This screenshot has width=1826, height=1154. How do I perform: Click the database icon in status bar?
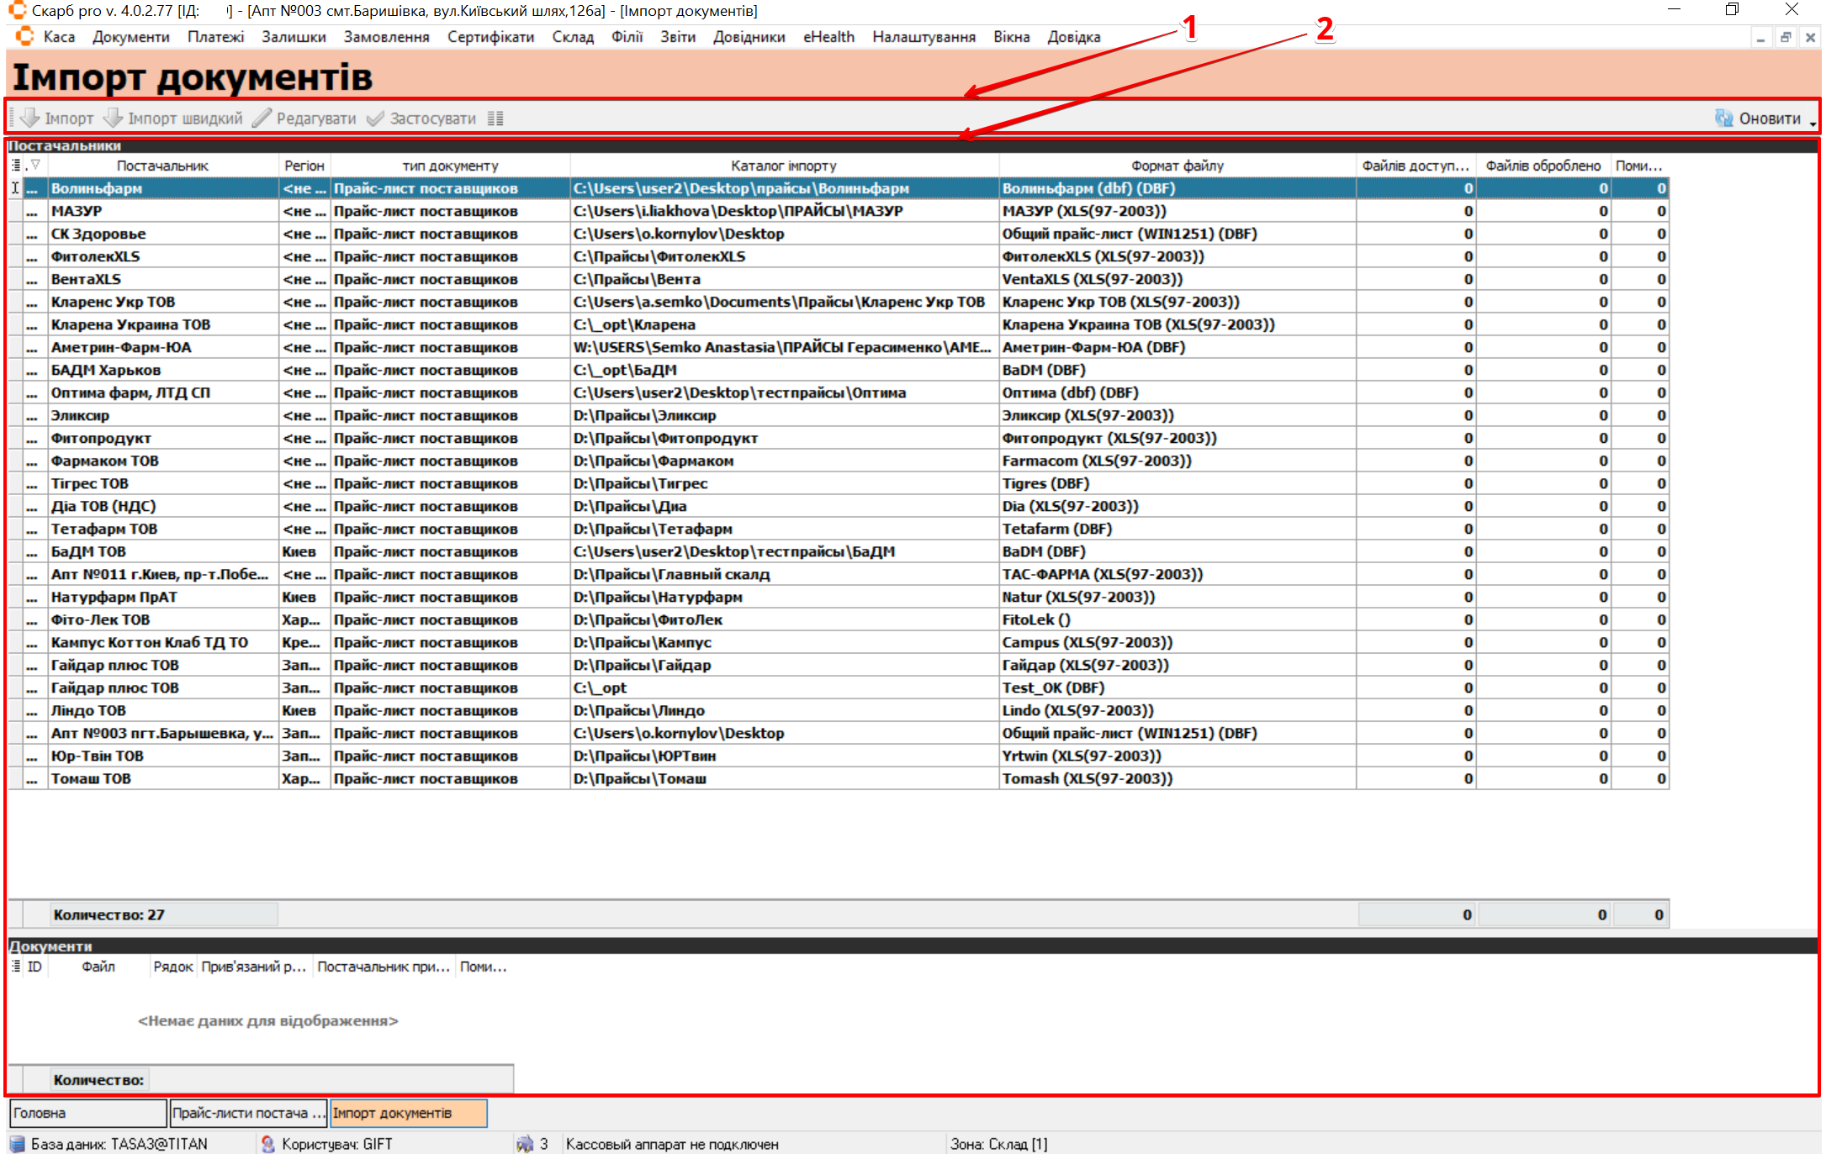click(17, 1144)
